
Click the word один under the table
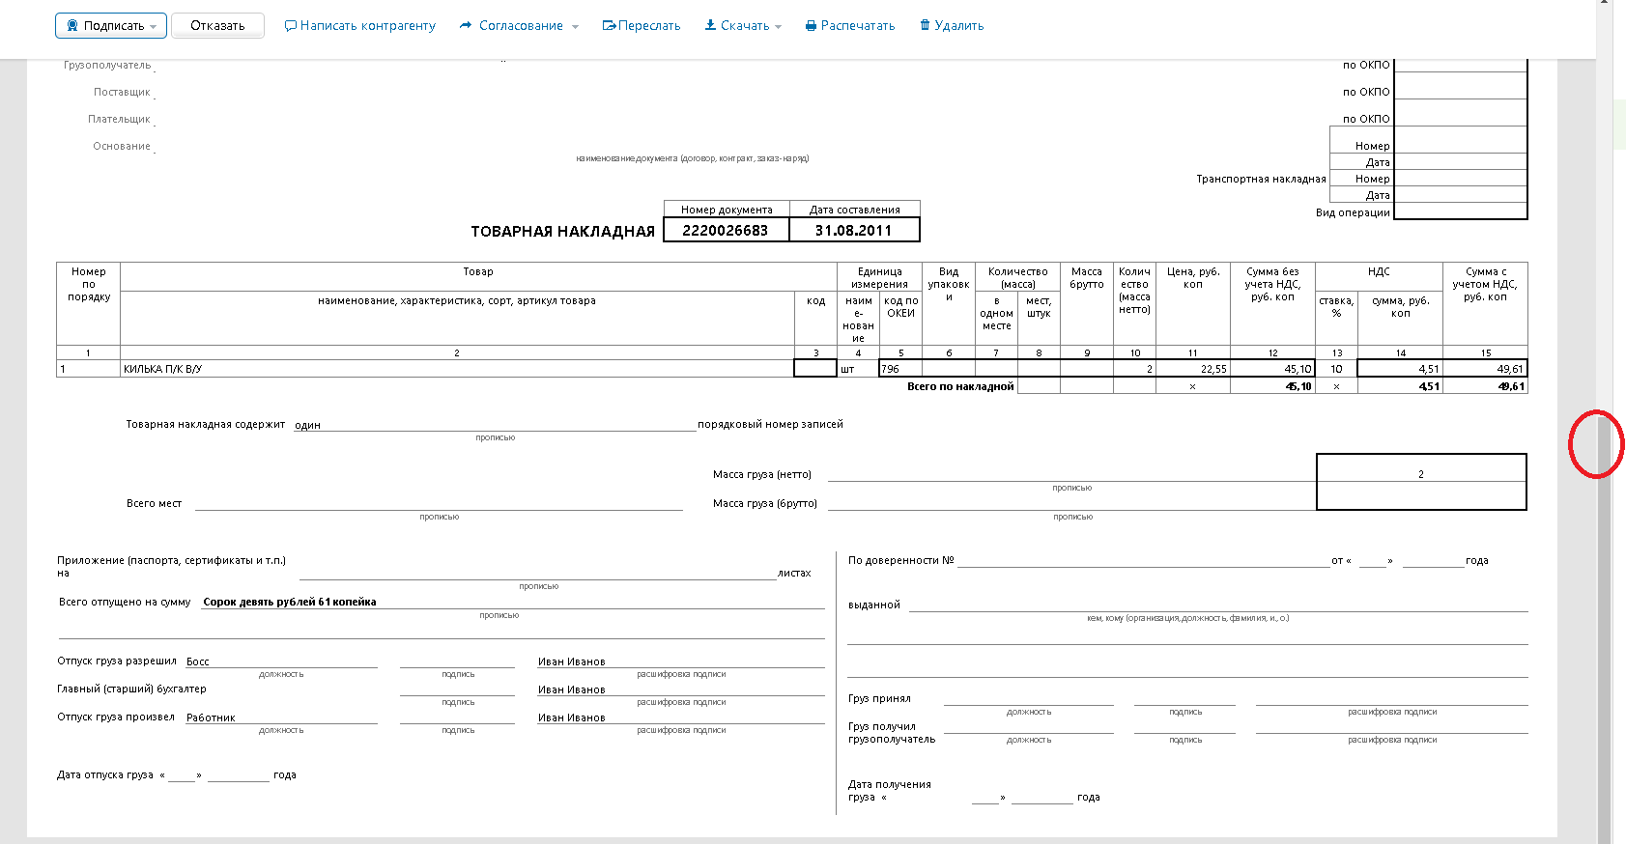[307, 425]
